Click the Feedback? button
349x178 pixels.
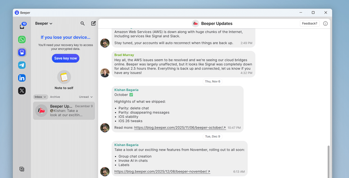(x=310, y=23)
